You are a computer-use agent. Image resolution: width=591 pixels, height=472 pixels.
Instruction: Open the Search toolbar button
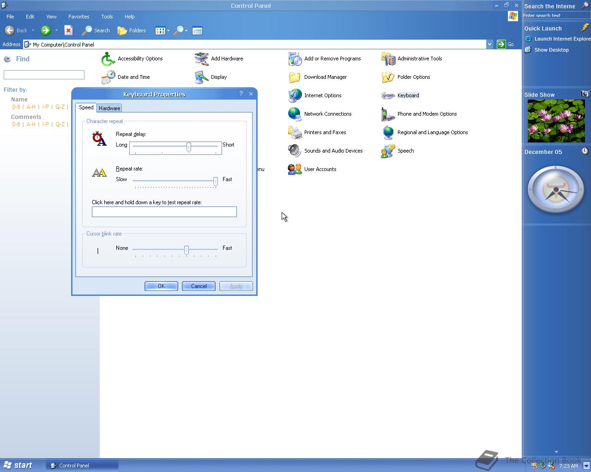96,30
